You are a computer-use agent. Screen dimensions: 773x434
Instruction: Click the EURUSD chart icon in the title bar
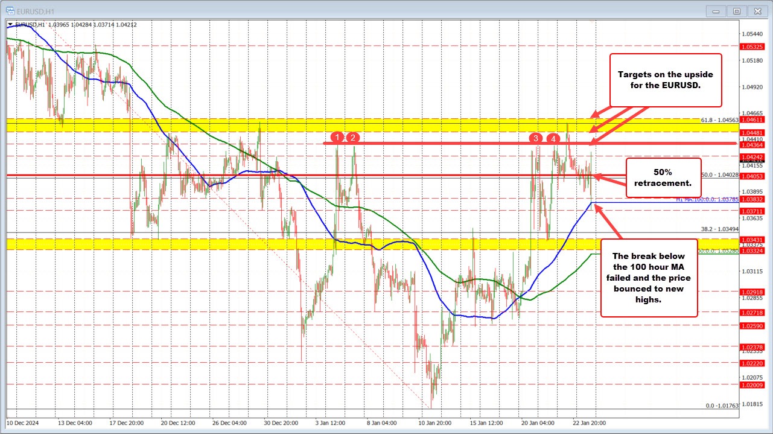[x=9, y=11]
